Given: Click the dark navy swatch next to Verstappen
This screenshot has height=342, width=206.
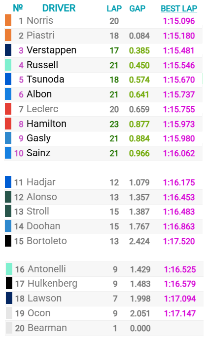Looking at the screenshot, I should [x=8, y=50].
